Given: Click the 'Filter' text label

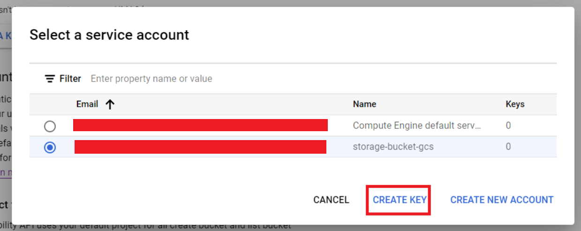Looking at the screenshot, I should [x=70, y=79].
